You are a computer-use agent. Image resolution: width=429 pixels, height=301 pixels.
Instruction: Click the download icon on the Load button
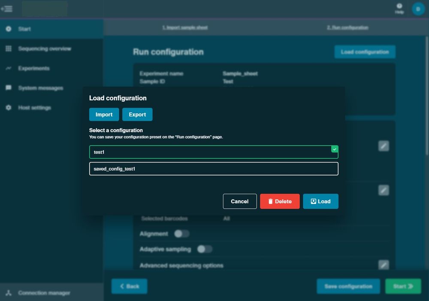pos(314,201)
